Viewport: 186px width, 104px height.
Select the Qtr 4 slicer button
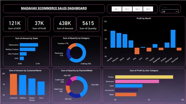(148, 9)
